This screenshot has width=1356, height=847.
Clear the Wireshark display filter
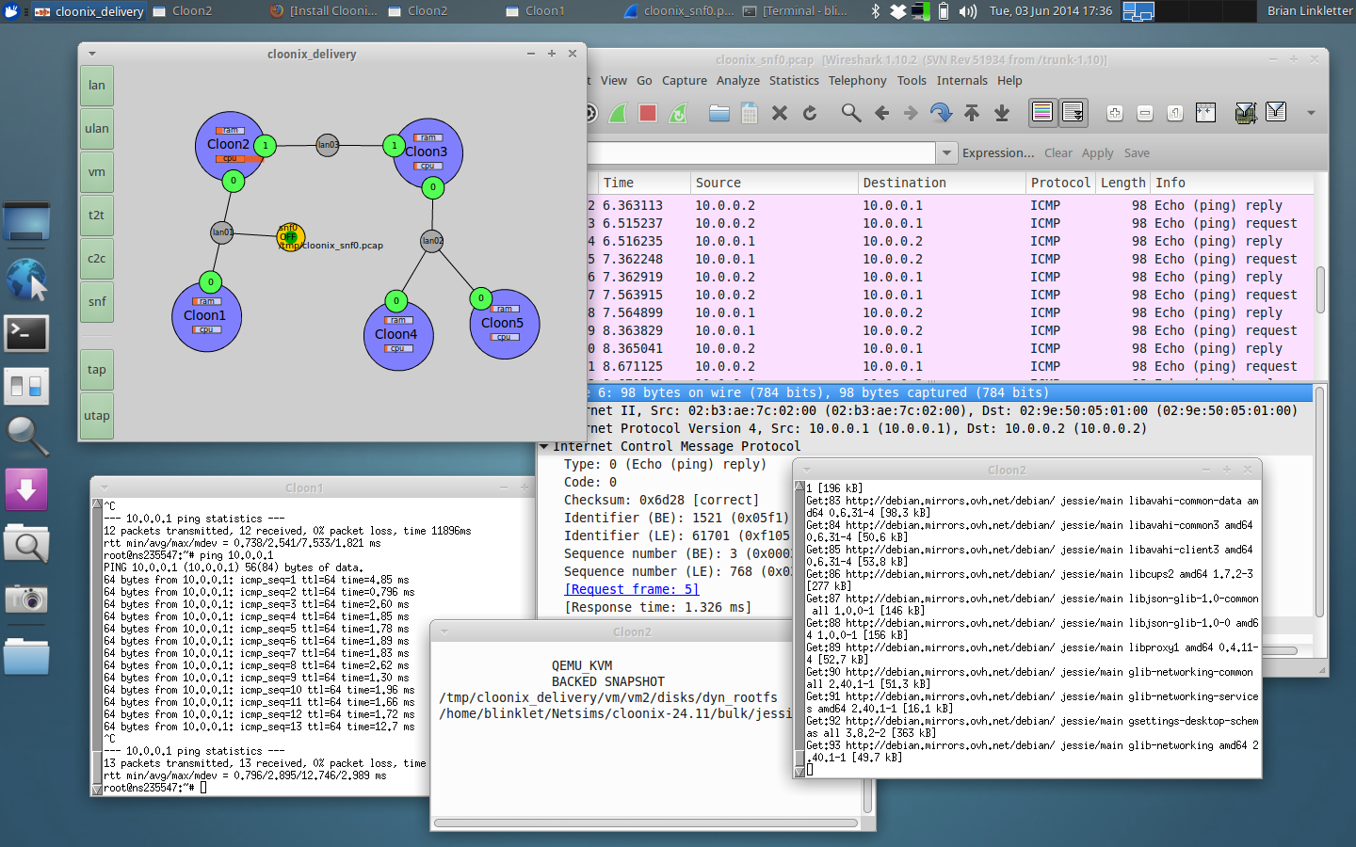pyautogui.click(x=1058, y=152)
